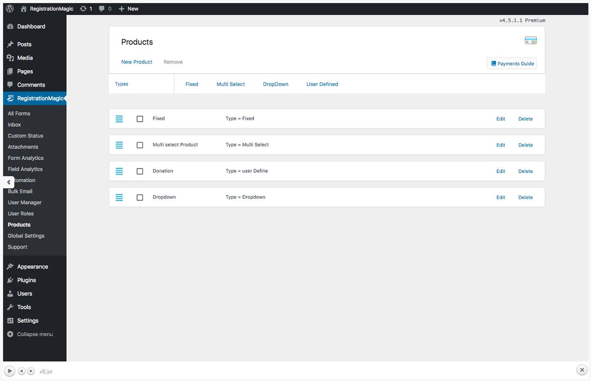Open Form Analytics submenu
Image resolution: width=591 pixels, height=381 pixels.
point(26,158)
